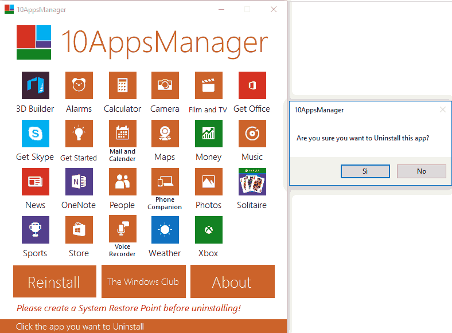Image resolution: width=452 pixels, height=333 pixels.
Task: Select the Get Started lightbulb icon
Action: pos(79,134)
